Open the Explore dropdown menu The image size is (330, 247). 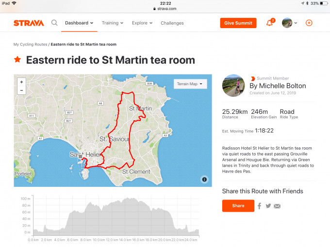pos(142,23)
